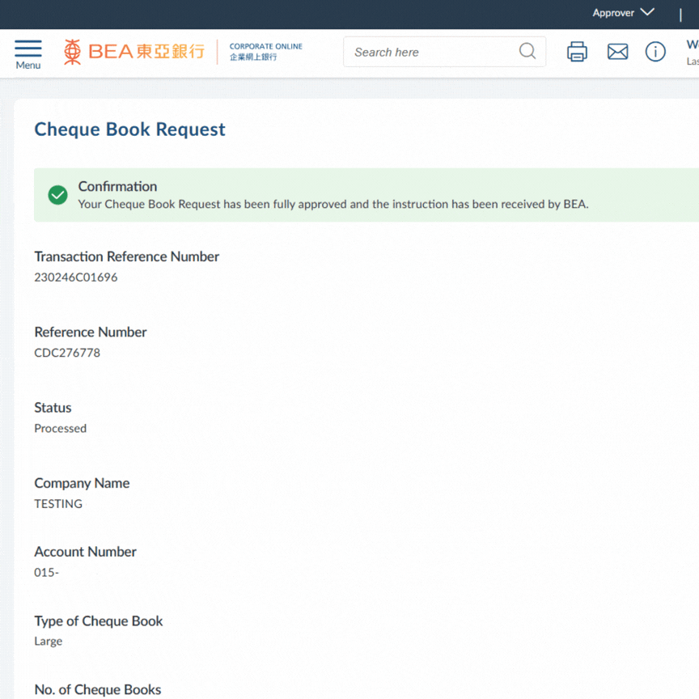The width and height of the screenshot is (699, 699).
Task: Click the BEA bank logo
Action: [133, 52]
